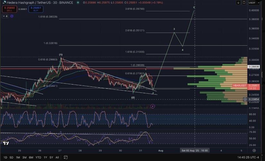Click the 0.618 (0.29683) Fibonacci label
265x161 pixels.
pos(48,59)
